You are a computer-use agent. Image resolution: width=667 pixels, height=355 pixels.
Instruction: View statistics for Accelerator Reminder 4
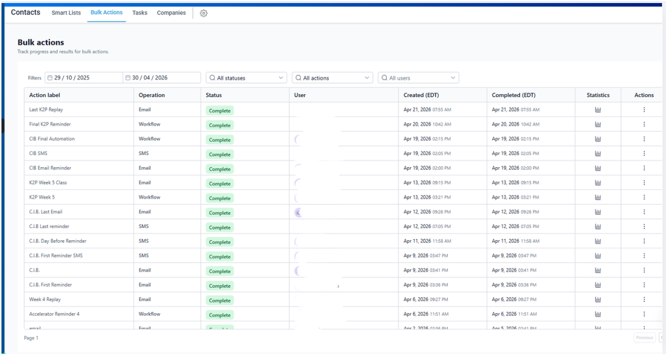point(598,314)
